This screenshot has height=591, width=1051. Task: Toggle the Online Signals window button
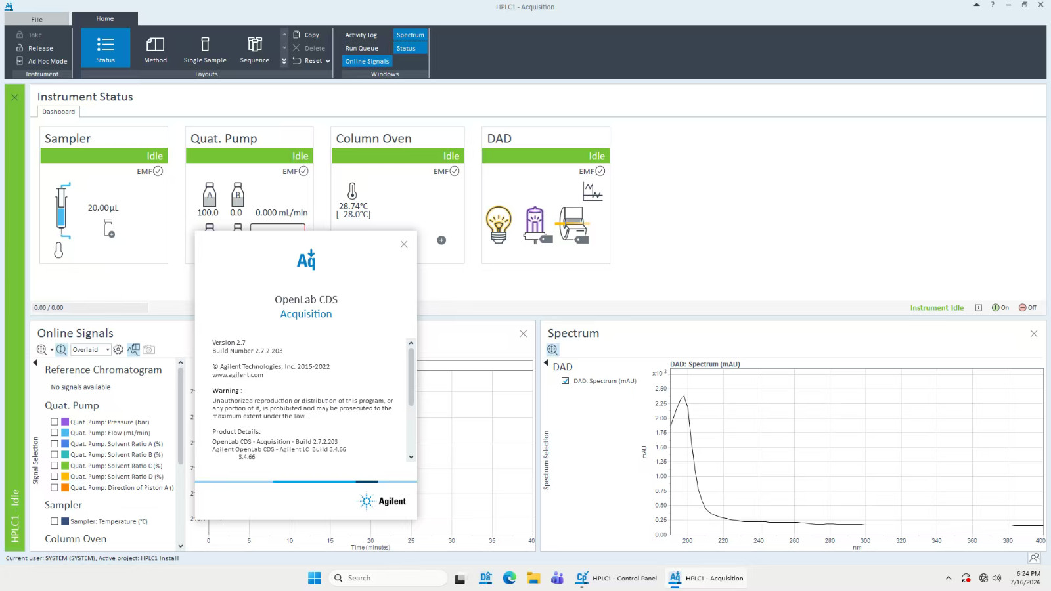pyautogui.click(x=367, y=62)
